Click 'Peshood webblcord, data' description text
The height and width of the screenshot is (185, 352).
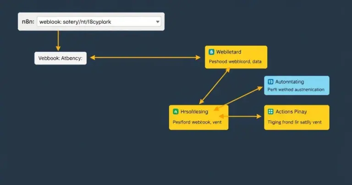[235, 61]
